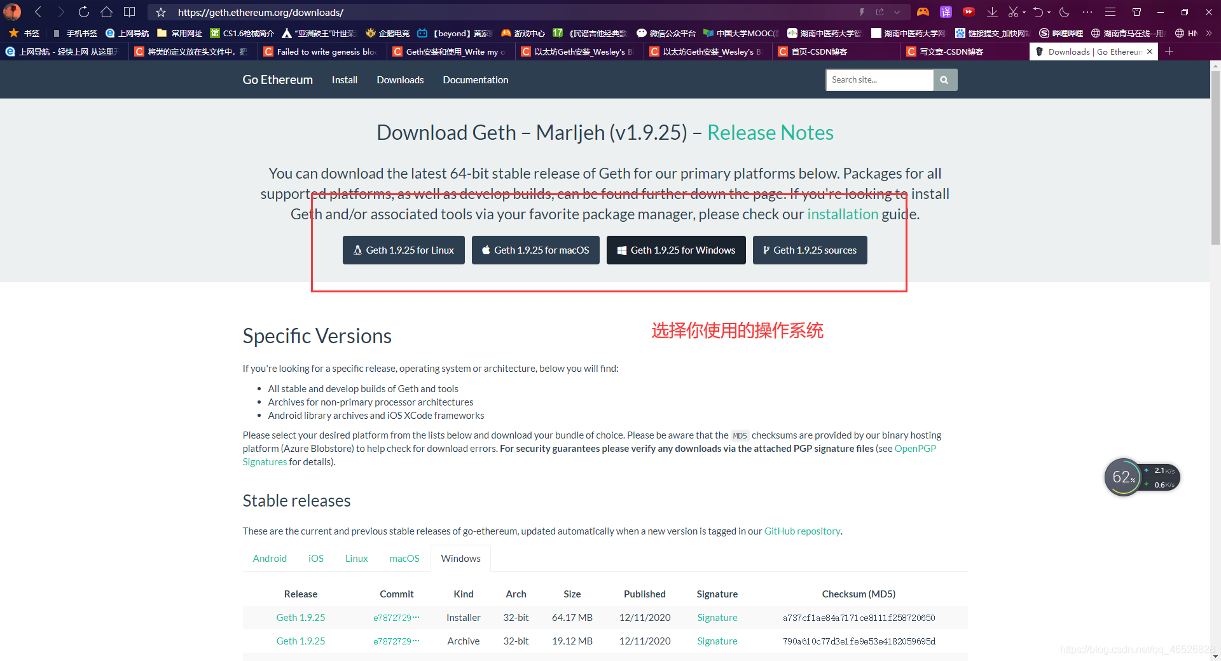This screenshot has width=1221, height=661.
Task: Click the undo closed-tab icon
Action: (x=1038, y=12)
